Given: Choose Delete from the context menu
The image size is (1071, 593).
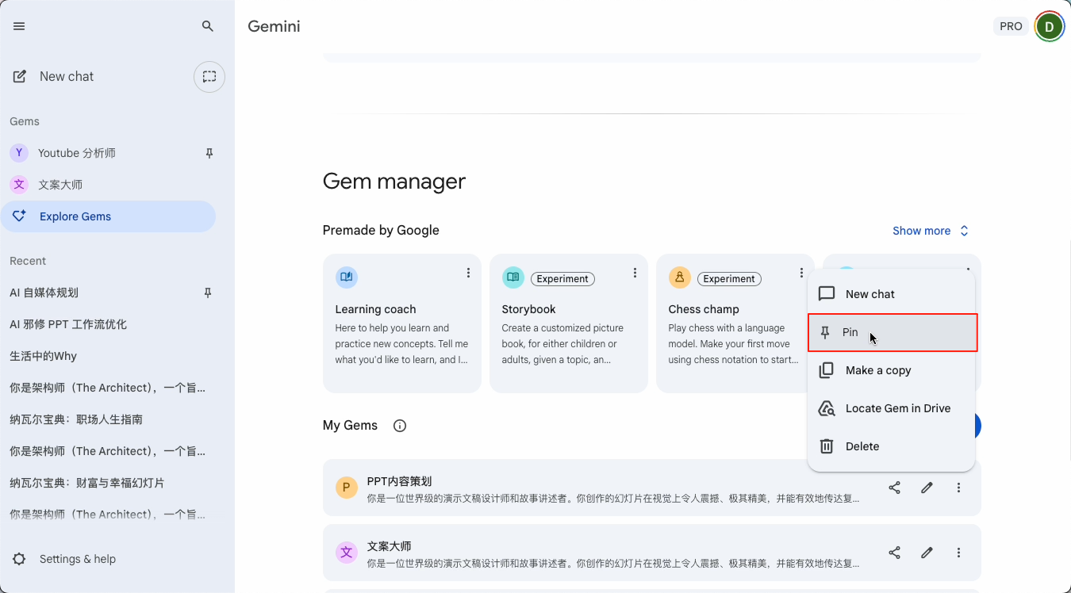Looking at the screenshot, I should 863,446.
